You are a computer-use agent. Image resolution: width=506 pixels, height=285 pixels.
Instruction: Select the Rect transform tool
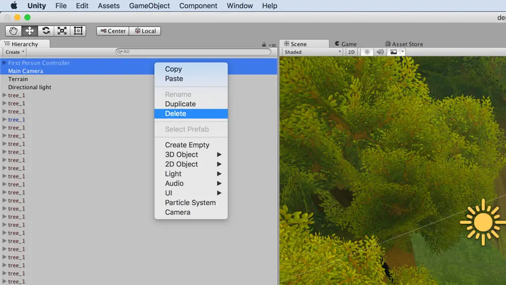click(x=78, y=31)
